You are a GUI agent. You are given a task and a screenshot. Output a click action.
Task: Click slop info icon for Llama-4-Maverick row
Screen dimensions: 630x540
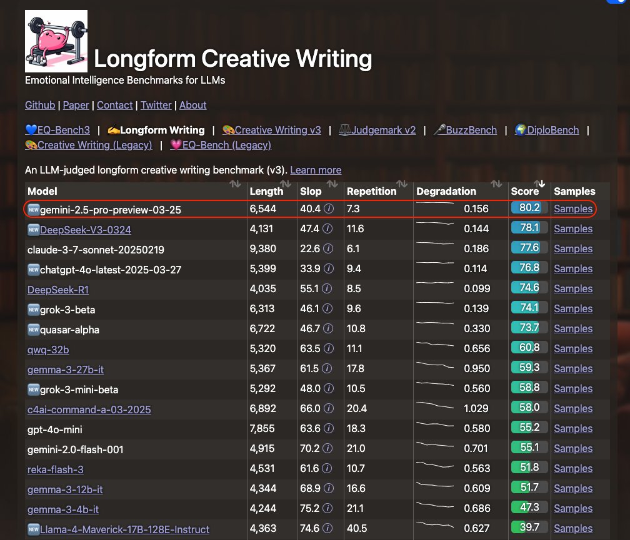click(x=327, y=528)
